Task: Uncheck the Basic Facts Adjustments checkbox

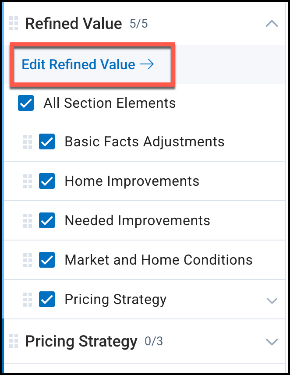Action: (x=47, y=142)
